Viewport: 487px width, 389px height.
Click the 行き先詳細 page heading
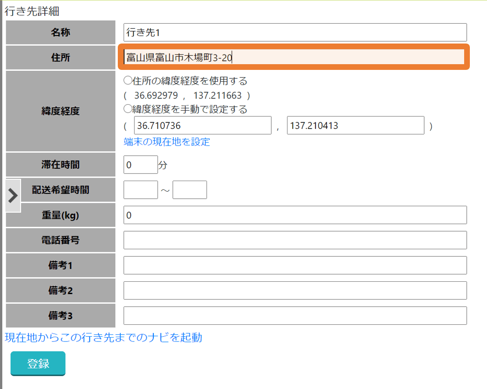pos(32,11)
